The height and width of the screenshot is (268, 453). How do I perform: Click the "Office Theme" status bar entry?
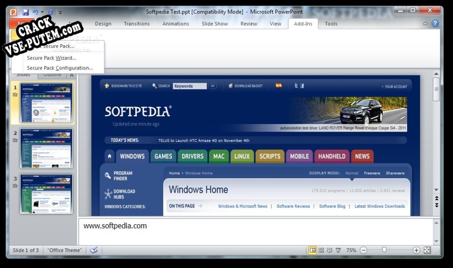[65, 250]
